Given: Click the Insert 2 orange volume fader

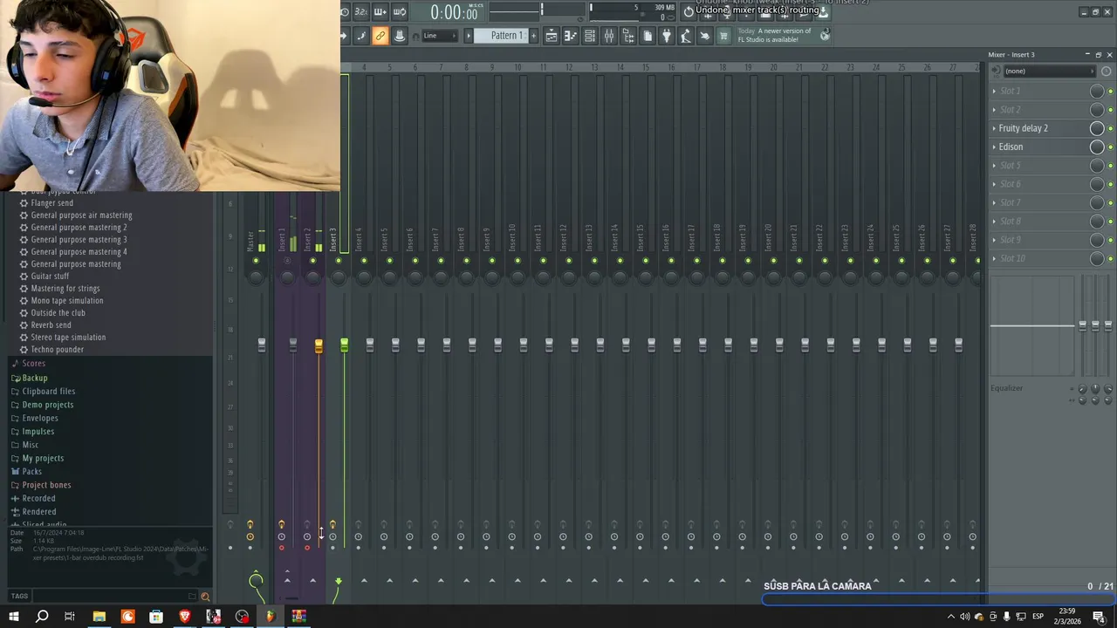Looking at the screenshot, I should coord(319,345).
